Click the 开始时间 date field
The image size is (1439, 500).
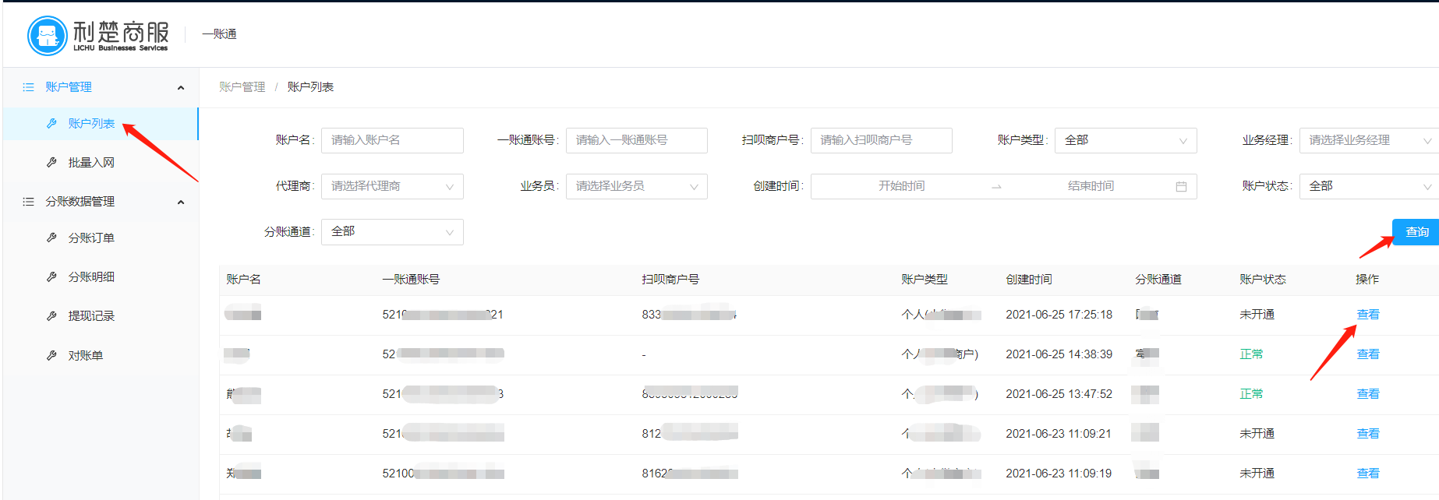[902, 186]
